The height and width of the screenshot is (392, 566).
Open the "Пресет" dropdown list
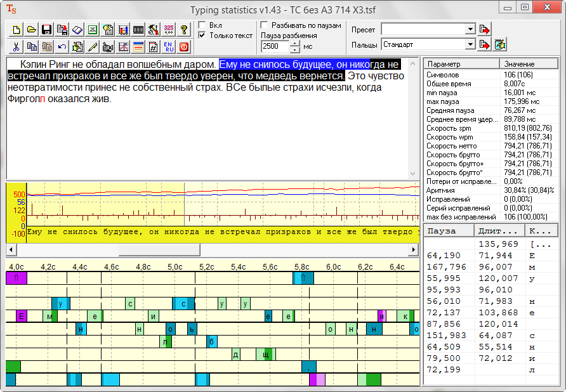click(470, 29)
